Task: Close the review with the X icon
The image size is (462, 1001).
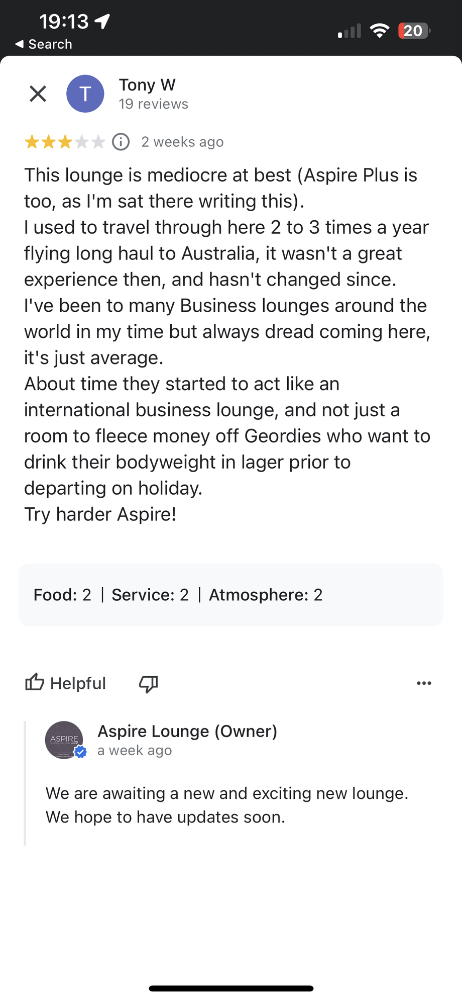Action: (x=38, y=94)
